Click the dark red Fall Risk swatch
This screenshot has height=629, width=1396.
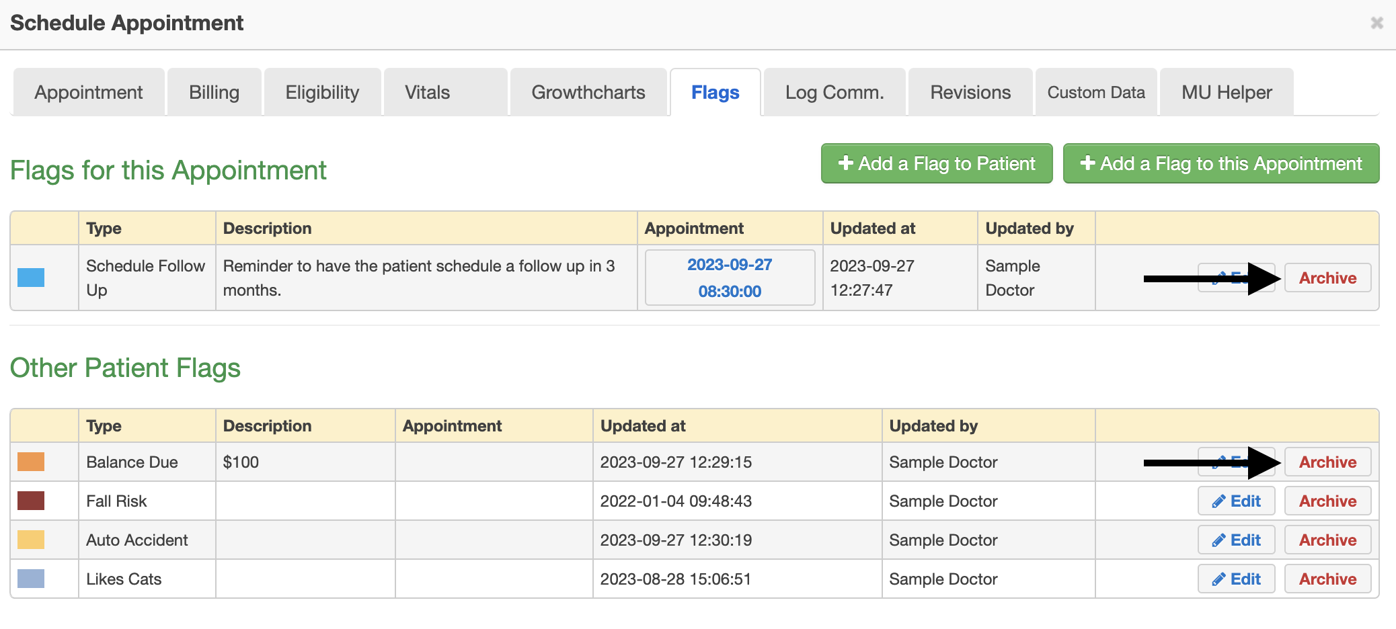click(x=31, y=501)
